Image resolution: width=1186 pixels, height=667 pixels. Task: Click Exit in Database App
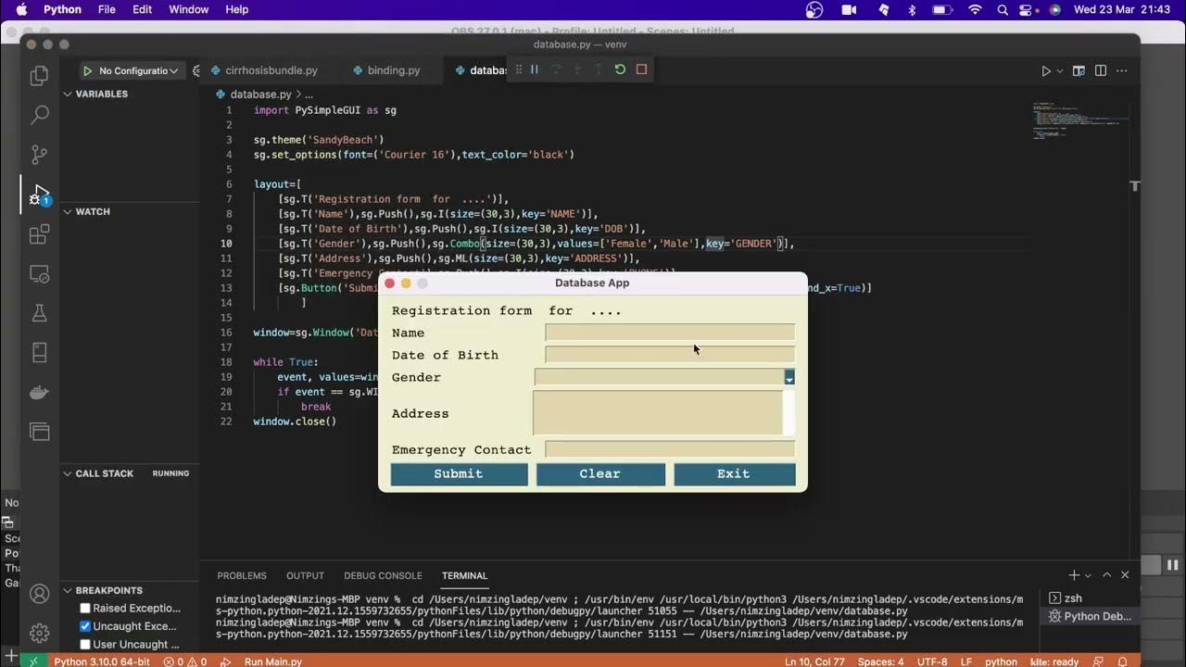tap(734, 473)
